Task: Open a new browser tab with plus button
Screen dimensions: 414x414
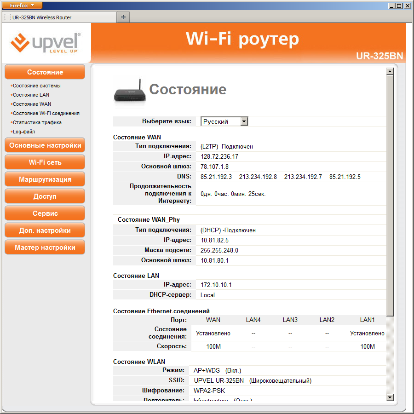Action: (x=123, y=17)
